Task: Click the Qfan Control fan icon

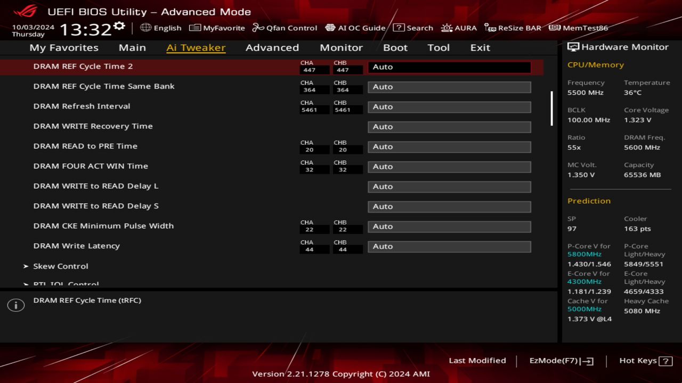Action: click(258, 28)
